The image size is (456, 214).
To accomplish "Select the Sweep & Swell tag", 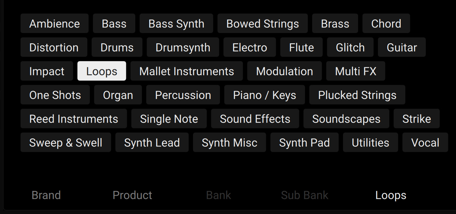I will click(66, 143).
